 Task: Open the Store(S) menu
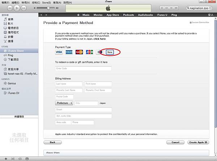46,3
